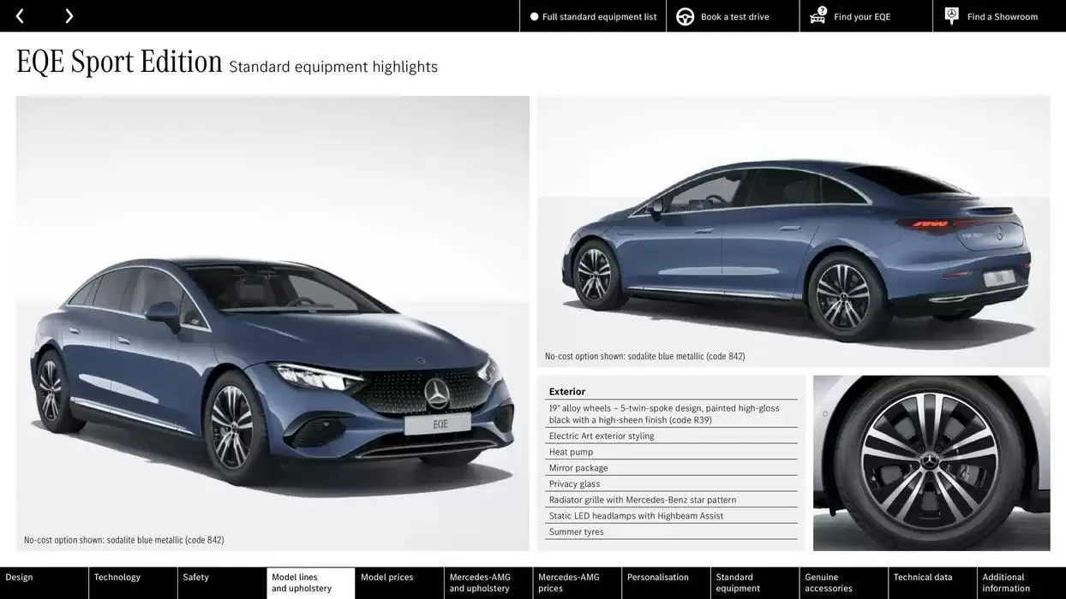Click the Summer tyres row
Screen dimensions: 1066x599
(671, 531)
